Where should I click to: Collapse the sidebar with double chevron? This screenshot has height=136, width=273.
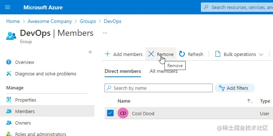(x=90, y=52)
